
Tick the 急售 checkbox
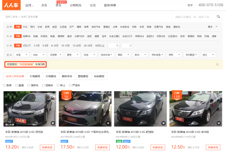coord(4,85)
